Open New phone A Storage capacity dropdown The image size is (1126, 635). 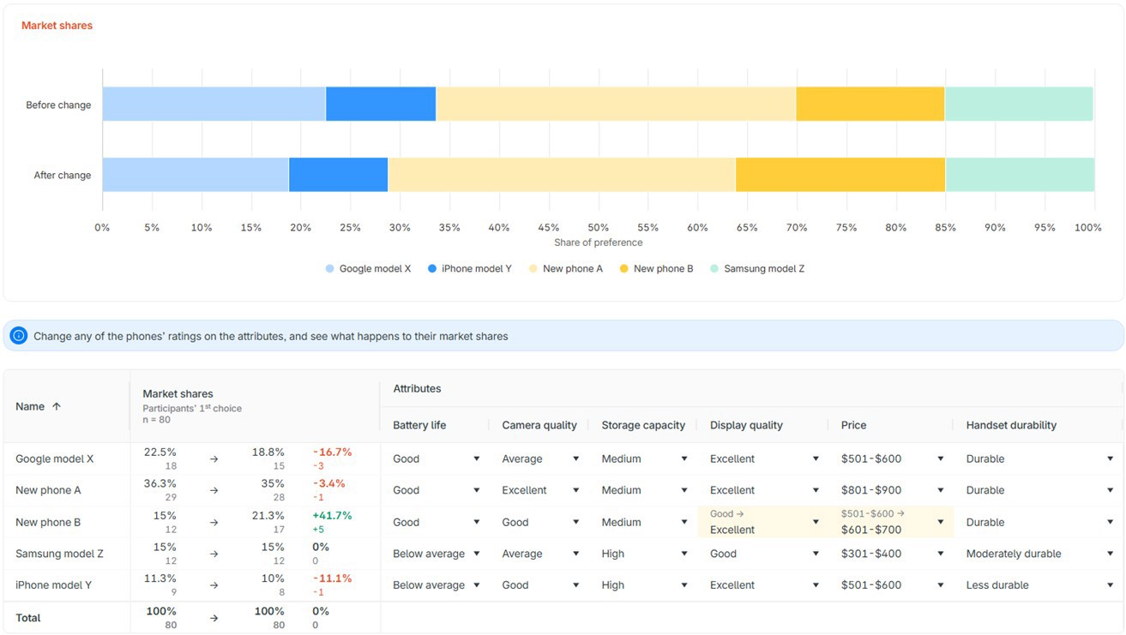tap(683, 491)
